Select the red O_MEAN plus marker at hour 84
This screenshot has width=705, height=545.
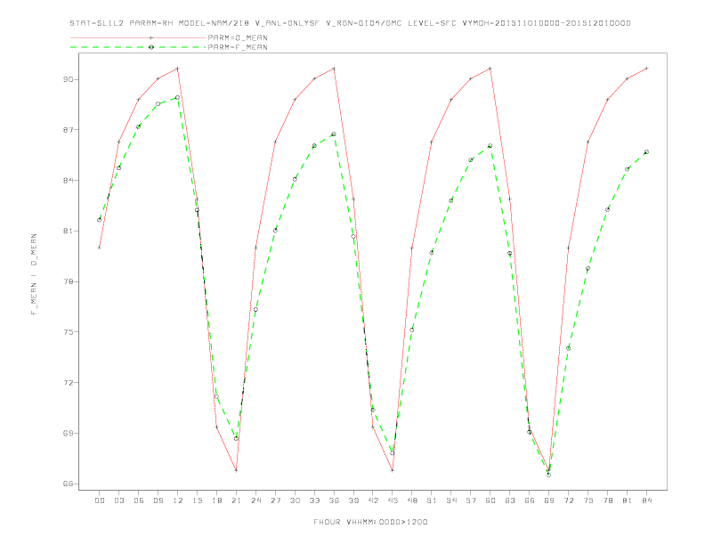tap(646, 69)
